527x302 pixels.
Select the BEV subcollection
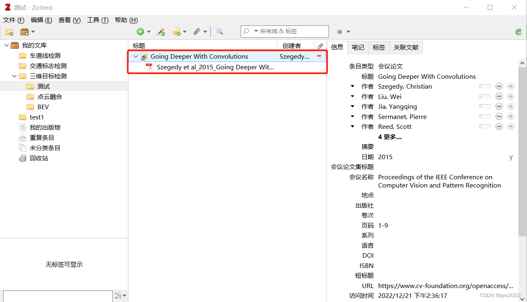click(43, 107)
